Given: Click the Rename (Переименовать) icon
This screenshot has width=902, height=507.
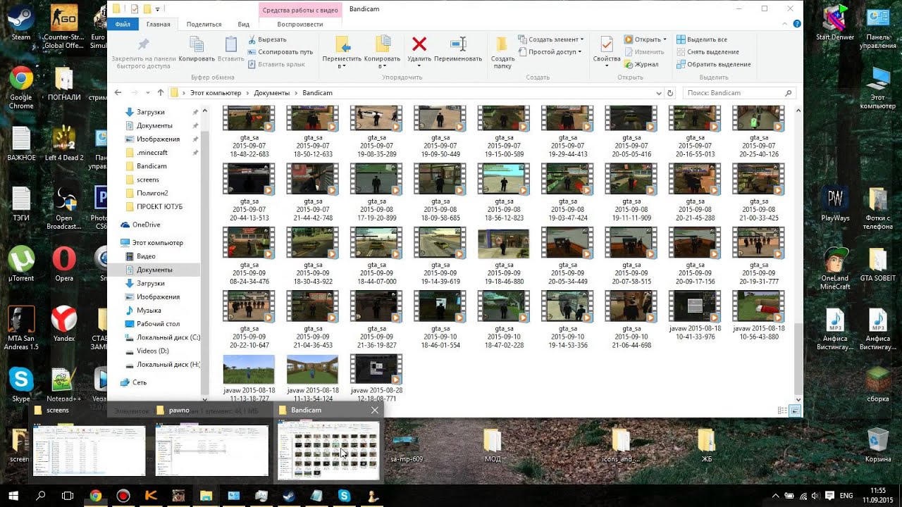Looking at the screenshot, I should [x=458, y=44].
